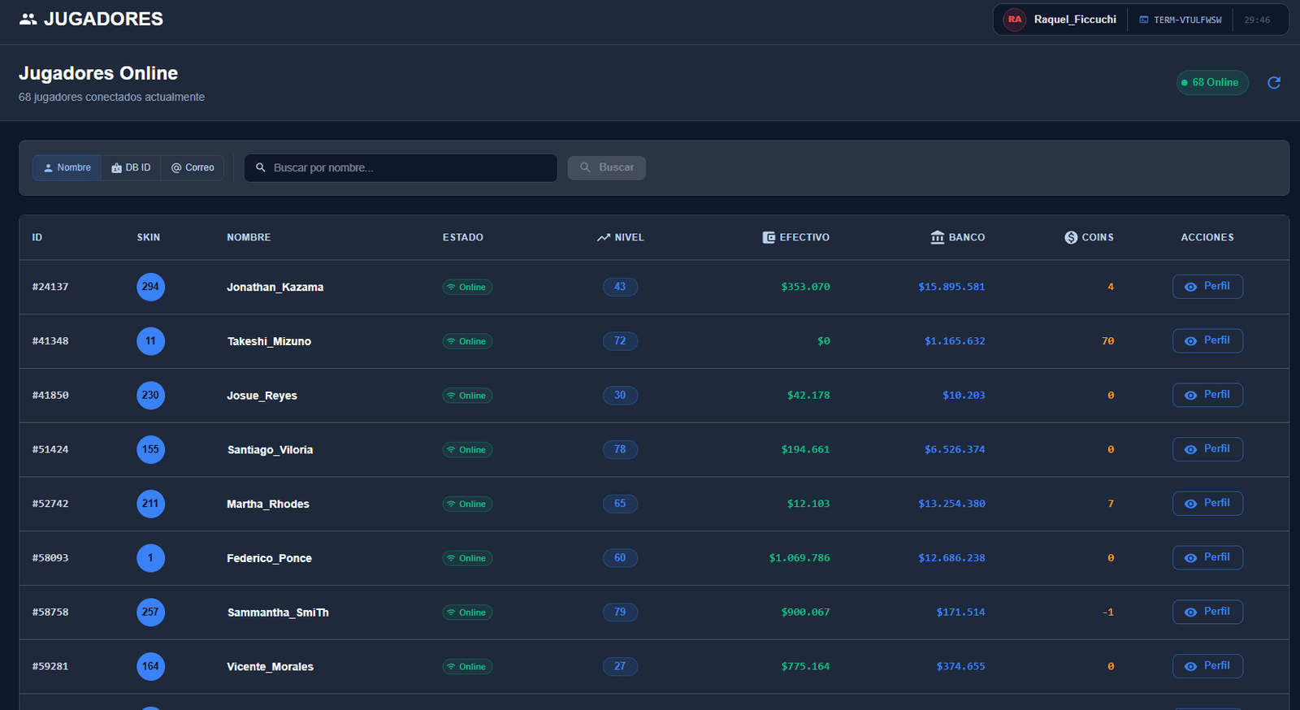Click Online status badge of Vicente_Morales
1300x710 pixels.
[467, 666]
